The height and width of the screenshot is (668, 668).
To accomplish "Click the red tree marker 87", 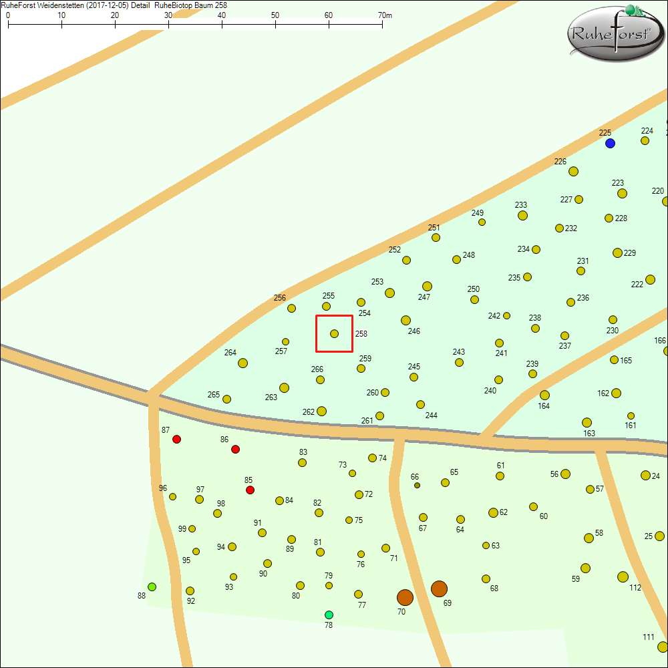I will [176, 439].
